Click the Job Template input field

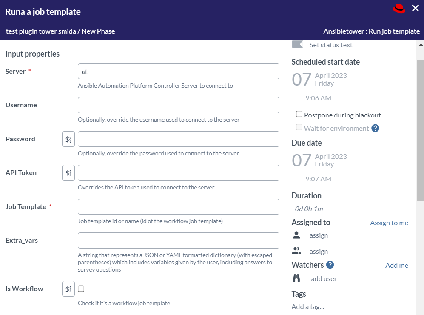[179, 206]
